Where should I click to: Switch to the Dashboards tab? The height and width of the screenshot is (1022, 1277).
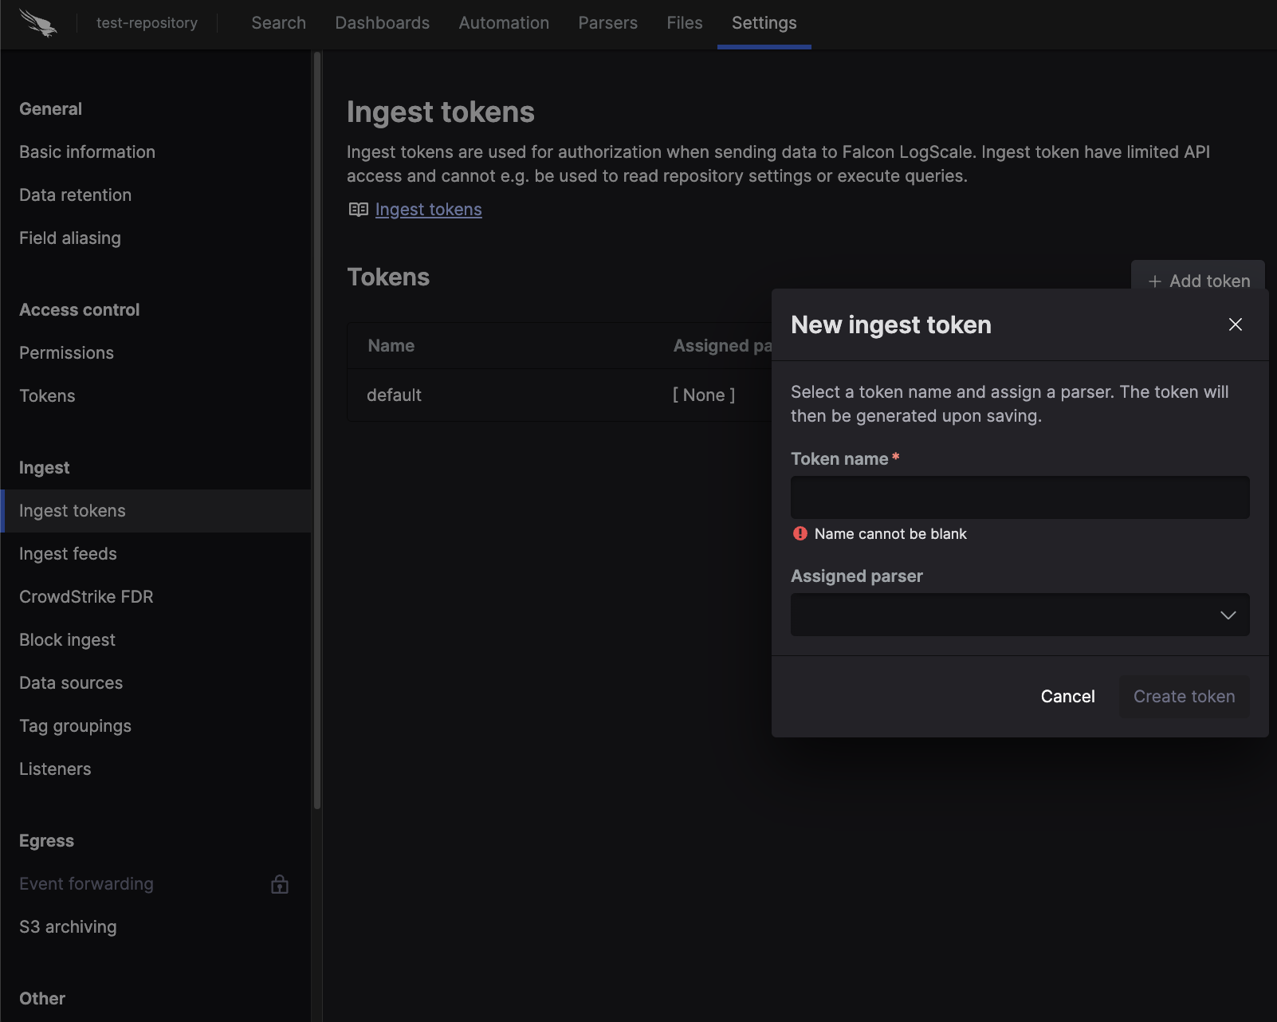click(x=382, y=22)
